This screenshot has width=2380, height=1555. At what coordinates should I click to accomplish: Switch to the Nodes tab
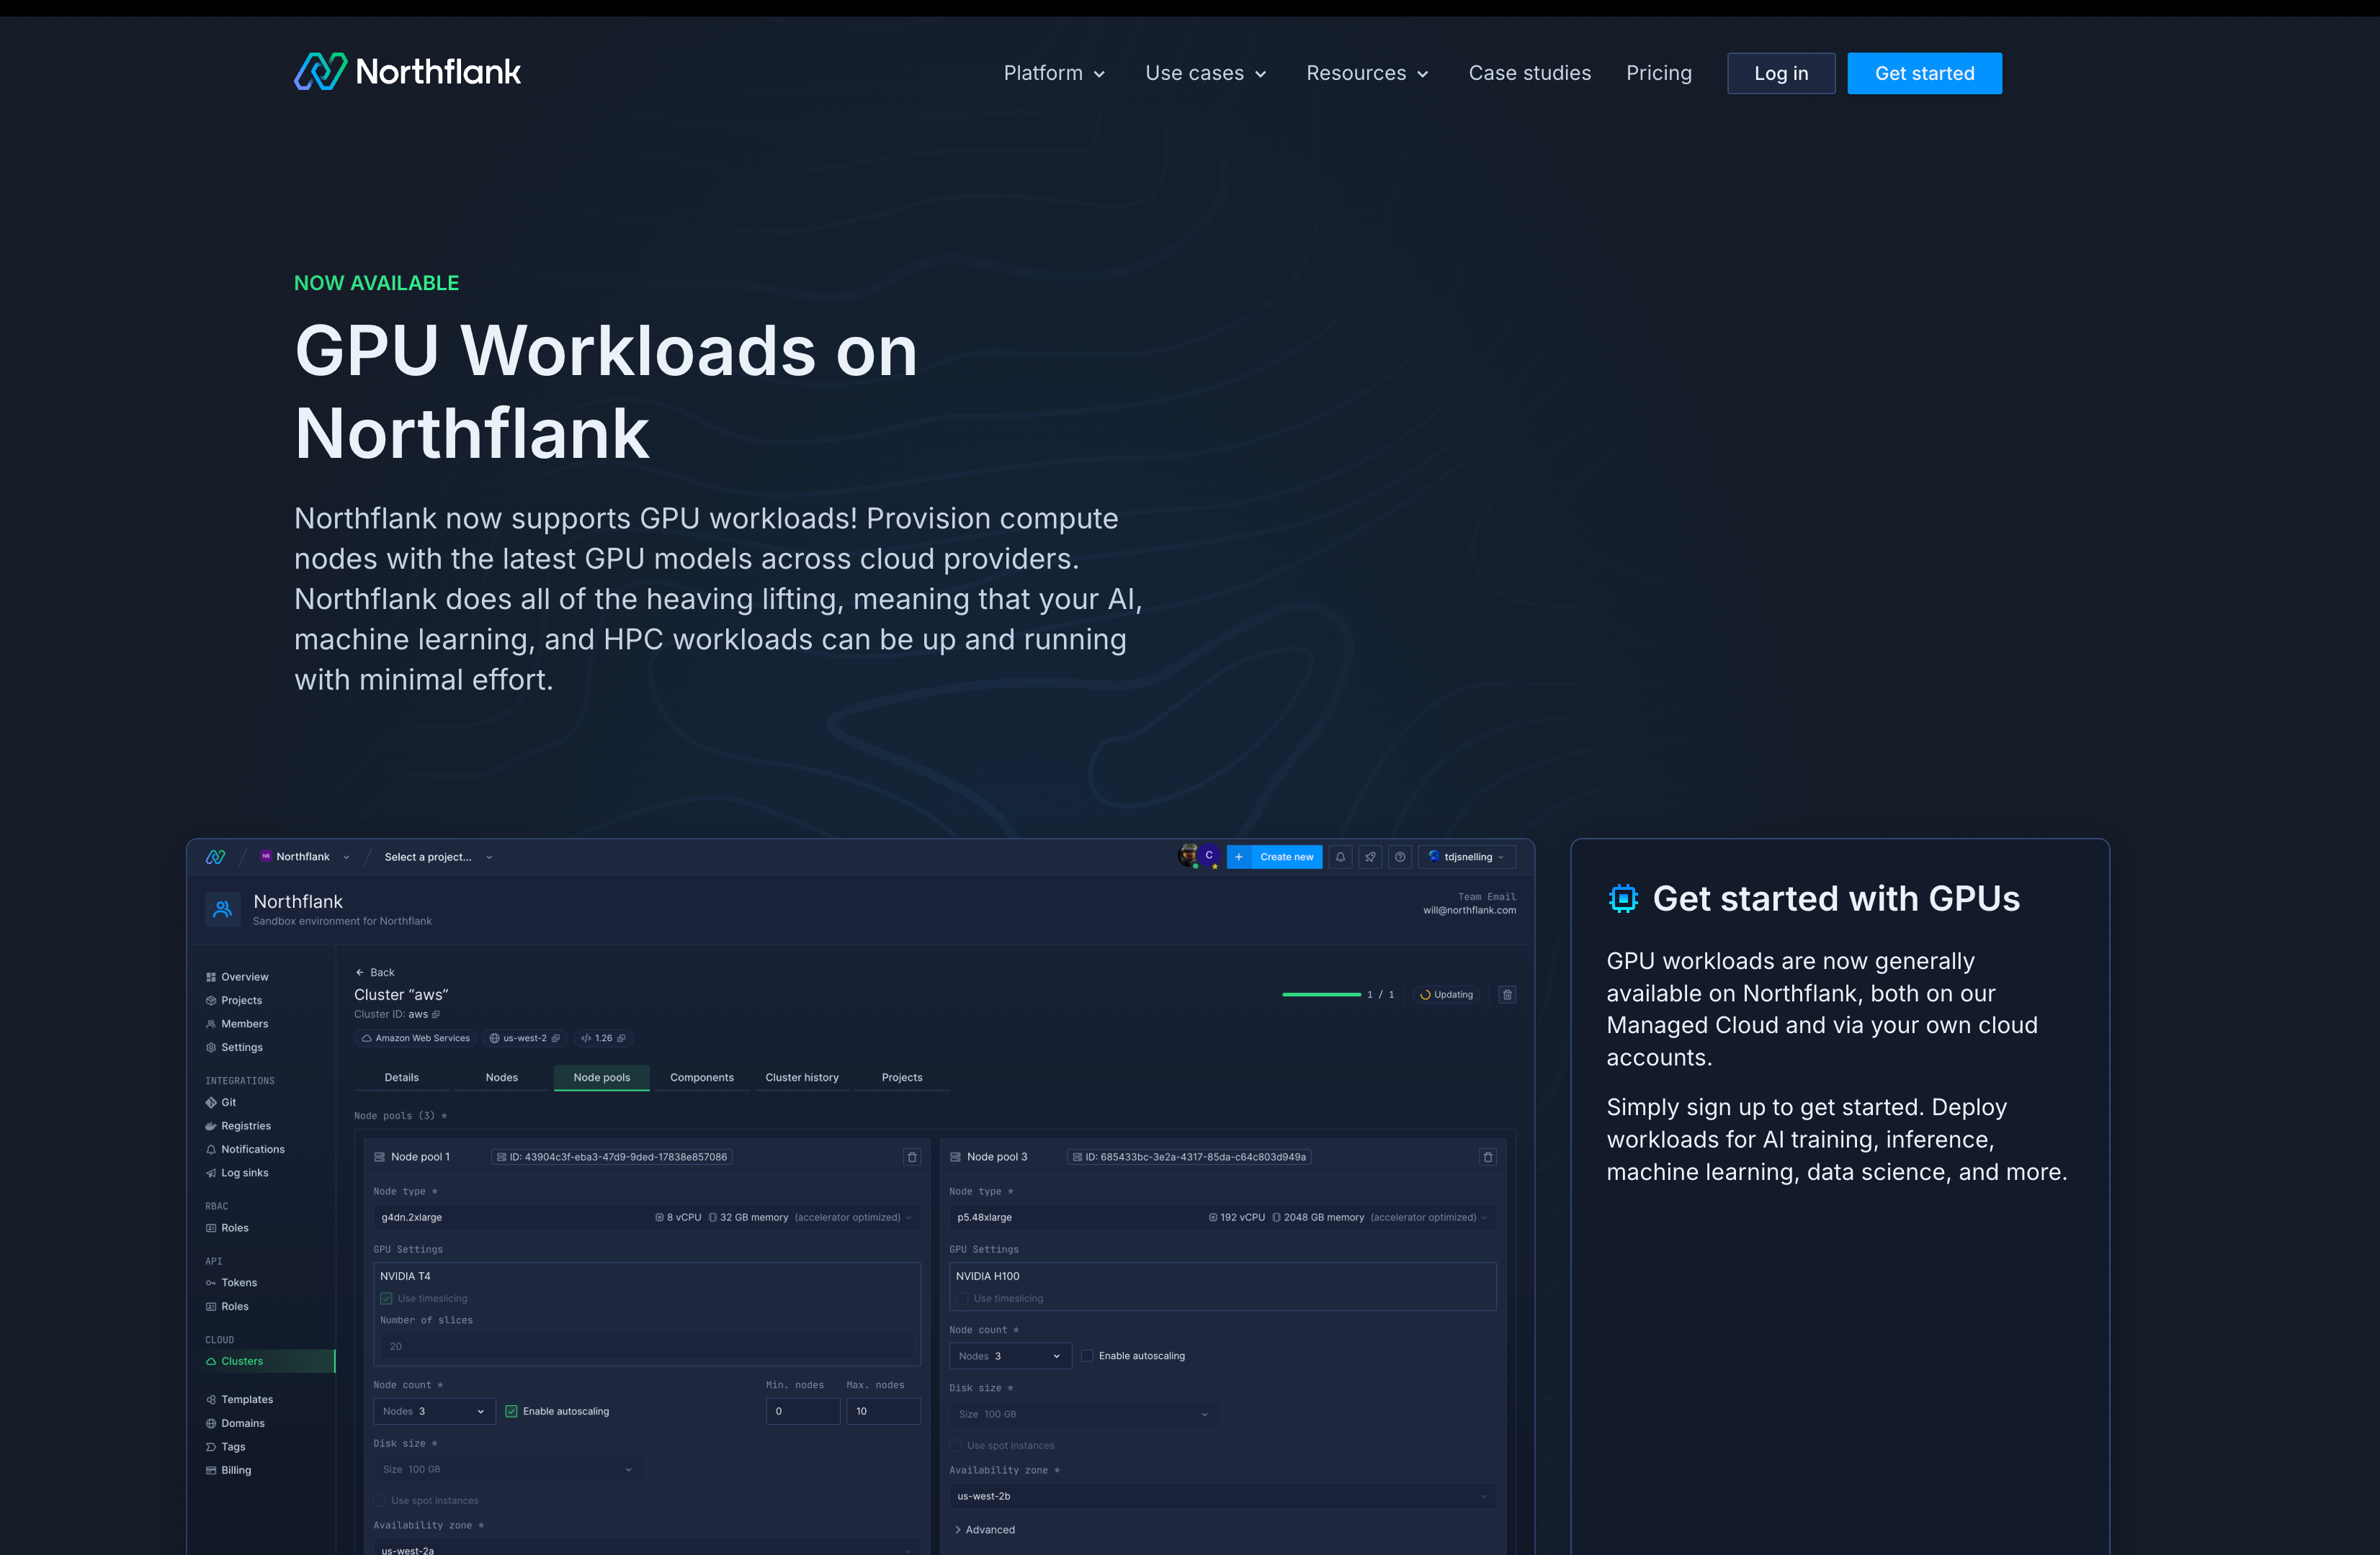(501, 1077)
